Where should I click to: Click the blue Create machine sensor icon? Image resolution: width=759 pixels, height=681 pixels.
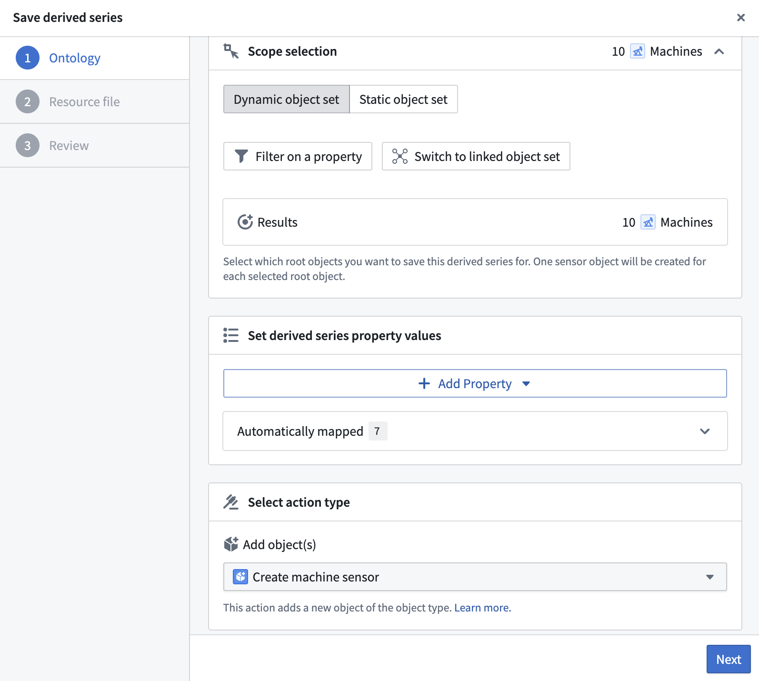click(240, 577)
